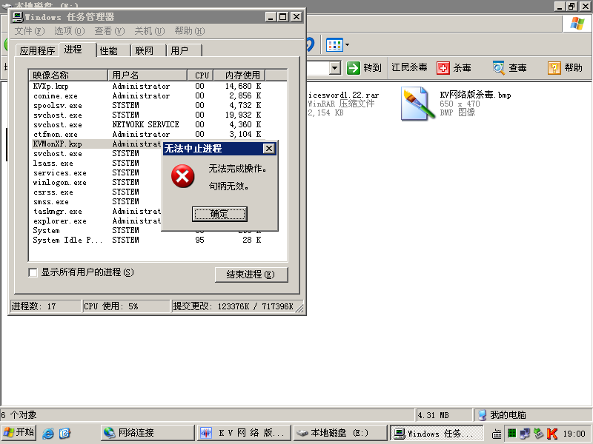Switch to the 应用程序 tab
The width and height of the screenshot is (593, 444).
tap(37, 50)
